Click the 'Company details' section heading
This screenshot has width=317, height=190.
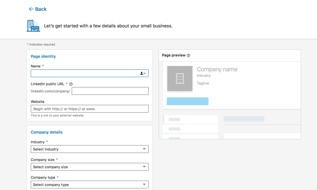pos(46,132)
